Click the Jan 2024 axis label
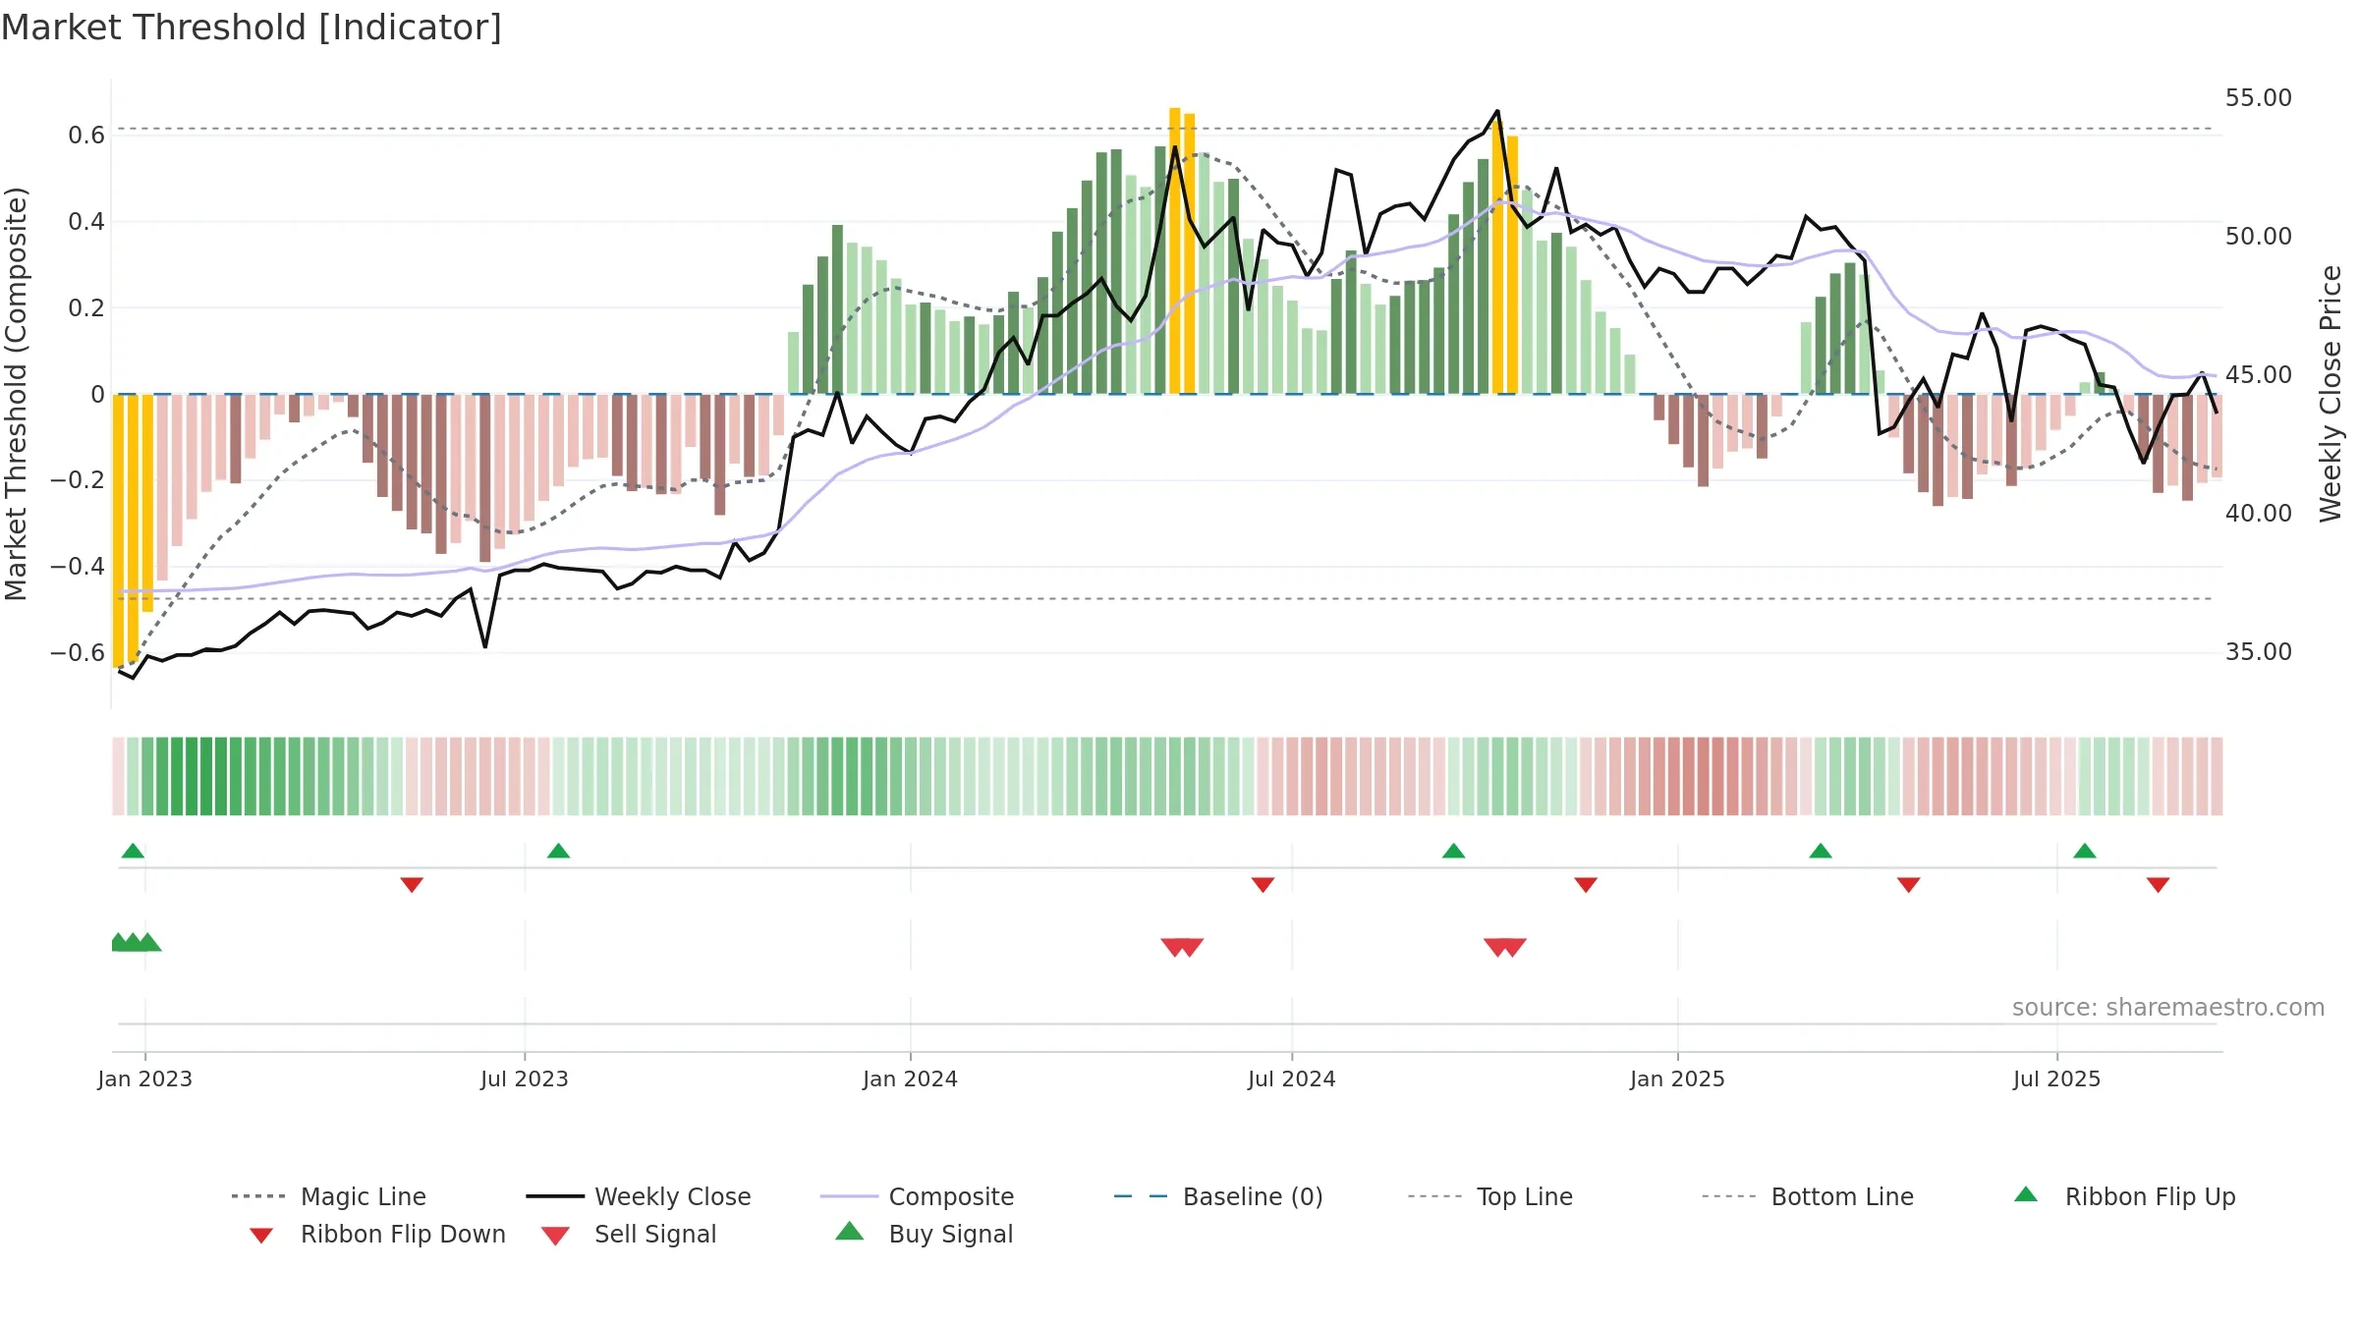Image resolution: width=2358 pixels, height=1326 pixels. [911, 1078]
